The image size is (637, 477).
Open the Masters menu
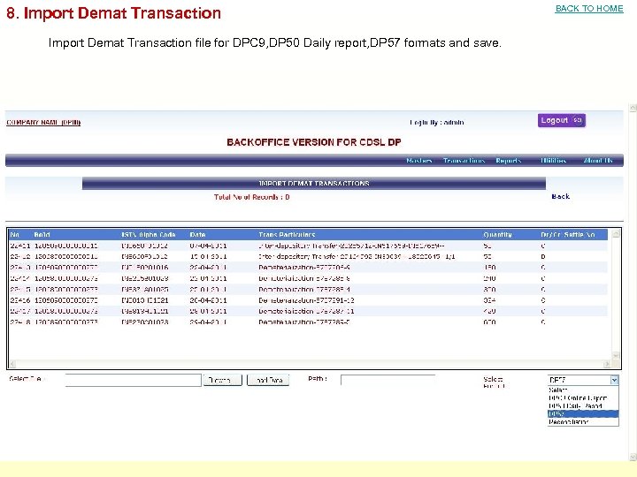(x=418, y=161)
